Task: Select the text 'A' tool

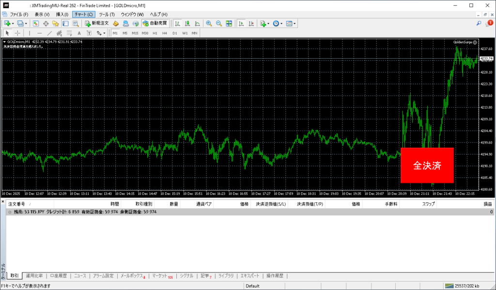Action: coord(79,33)
